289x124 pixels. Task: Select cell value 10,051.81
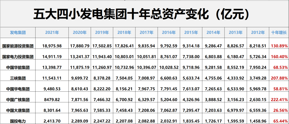147,57
